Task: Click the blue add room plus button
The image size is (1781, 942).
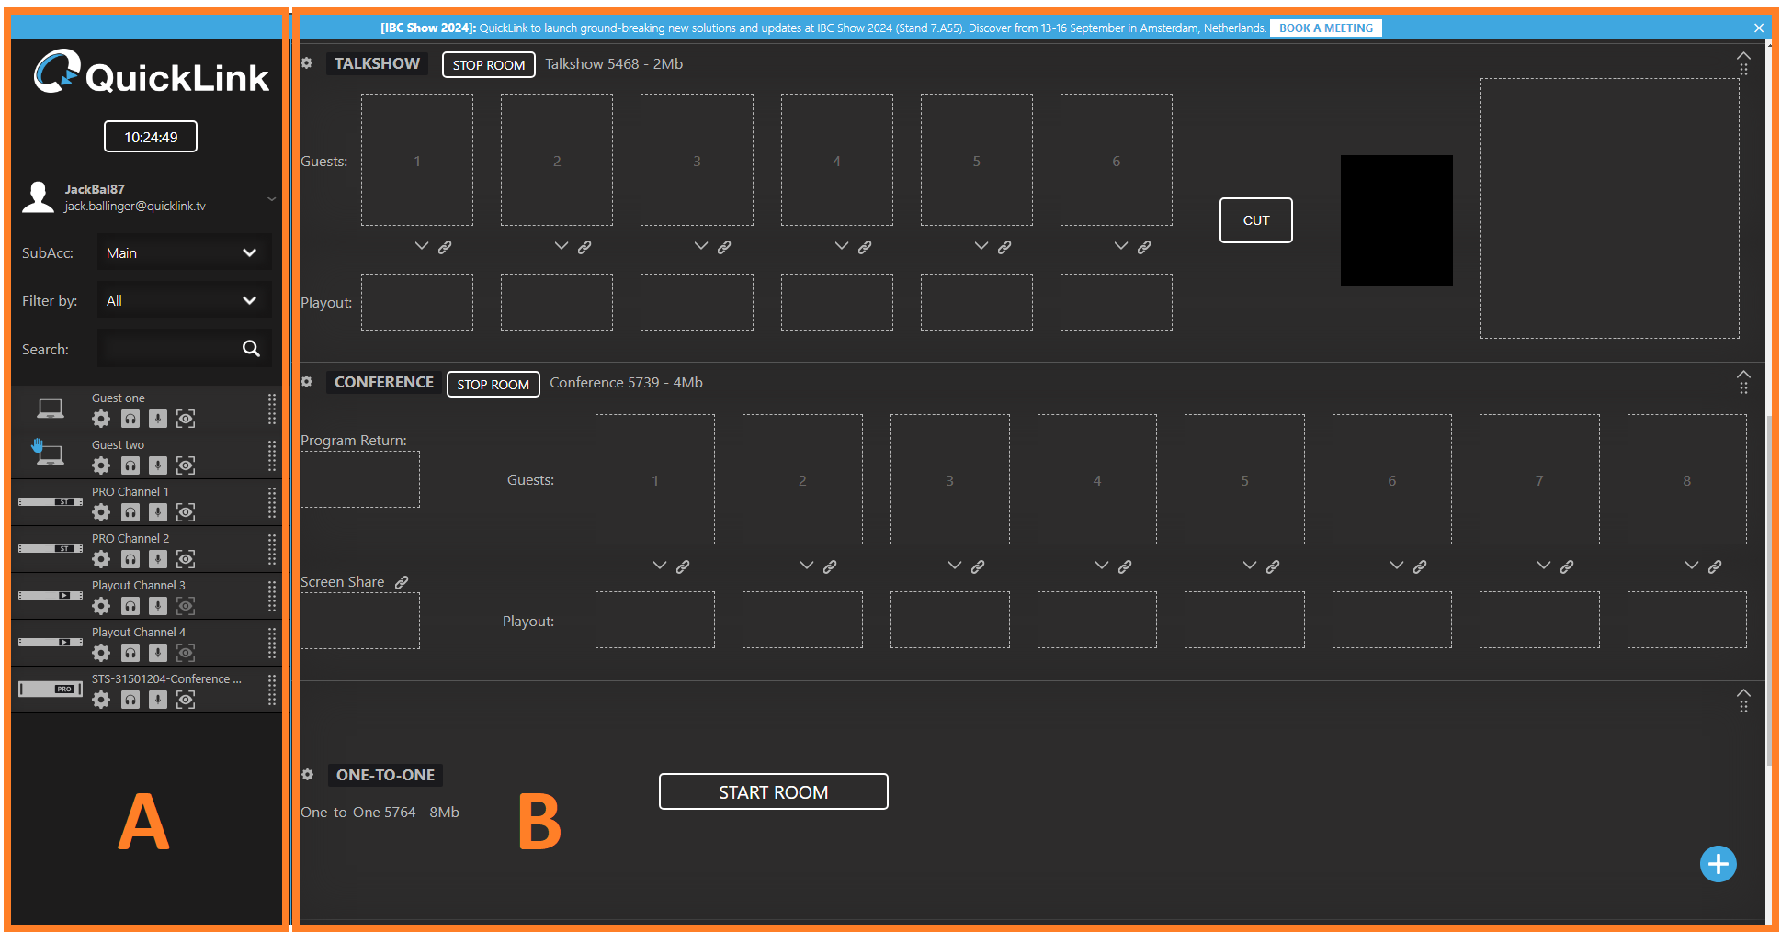Action: (1718, 864)
